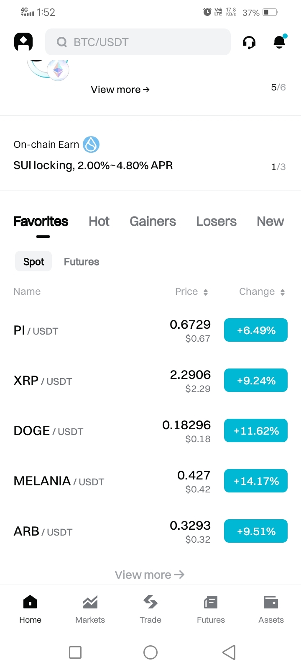
Task: Tap the Ethereum coin logo
Action: tap(58, 70)
